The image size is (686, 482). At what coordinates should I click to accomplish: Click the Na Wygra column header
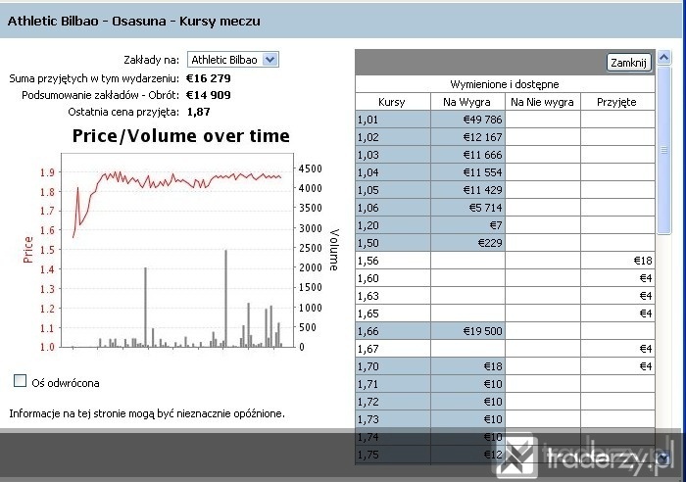tap(467, 102)
